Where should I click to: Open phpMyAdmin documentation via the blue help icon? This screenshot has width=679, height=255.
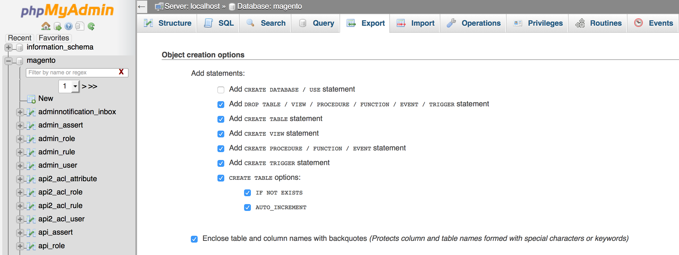[69, 26]
